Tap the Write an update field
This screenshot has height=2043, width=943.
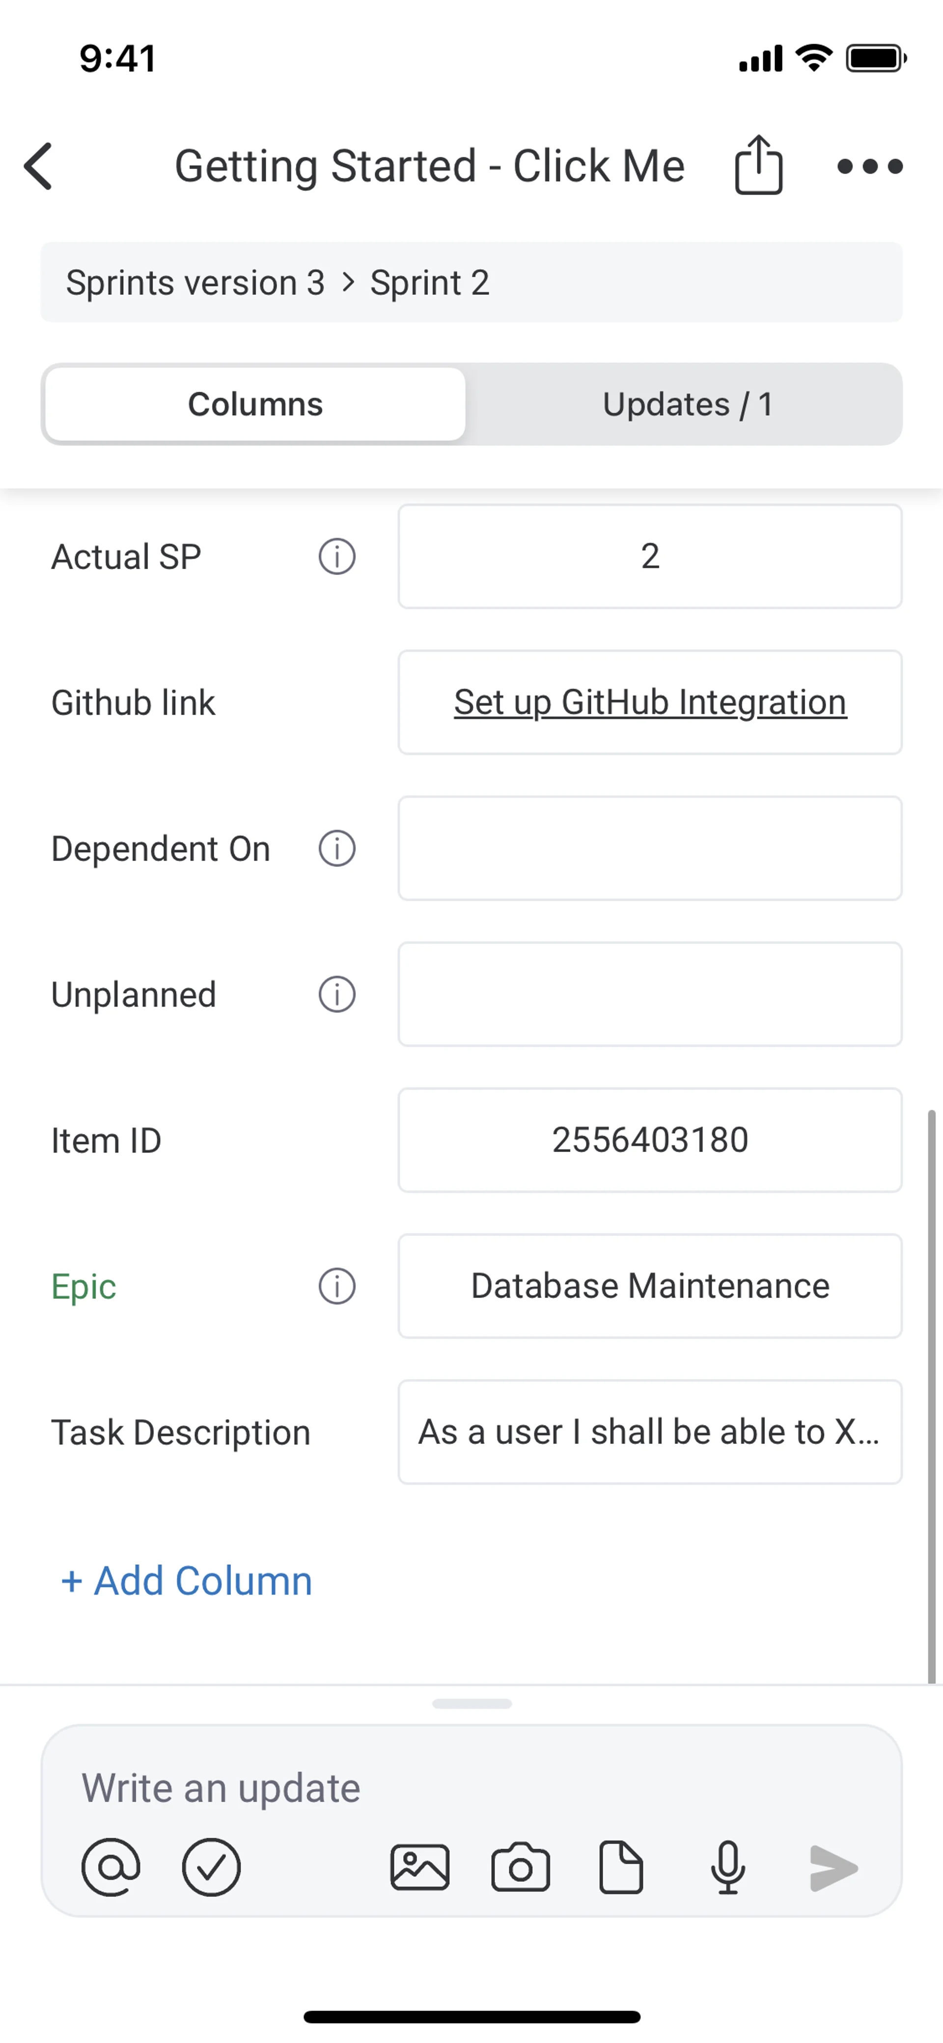click(471, 1787)
